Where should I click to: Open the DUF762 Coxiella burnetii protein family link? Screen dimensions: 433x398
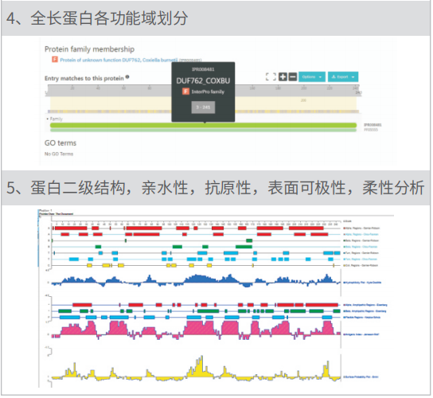(x=119, y=60)
